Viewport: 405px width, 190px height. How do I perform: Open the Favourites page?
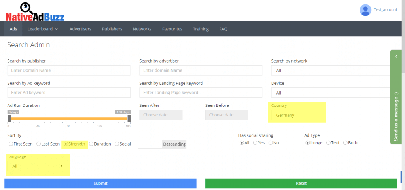[172, 29]
